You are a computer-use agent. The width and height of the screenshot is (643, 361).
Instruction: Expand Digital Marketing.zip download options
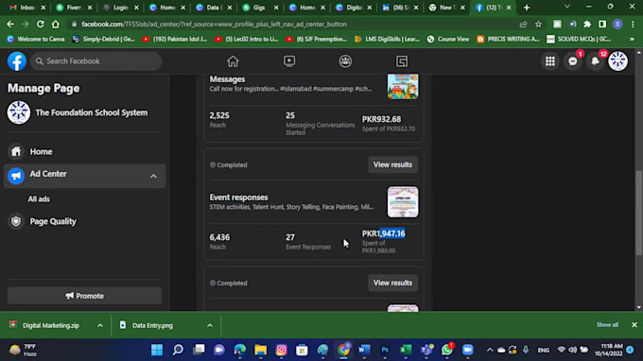[x=100, y=325]
